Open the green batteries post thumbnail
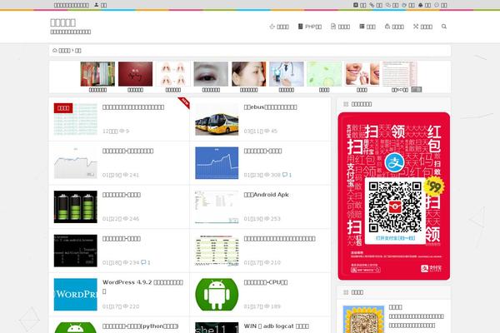This screenshot has width=500, height=333. pos(75,206)
